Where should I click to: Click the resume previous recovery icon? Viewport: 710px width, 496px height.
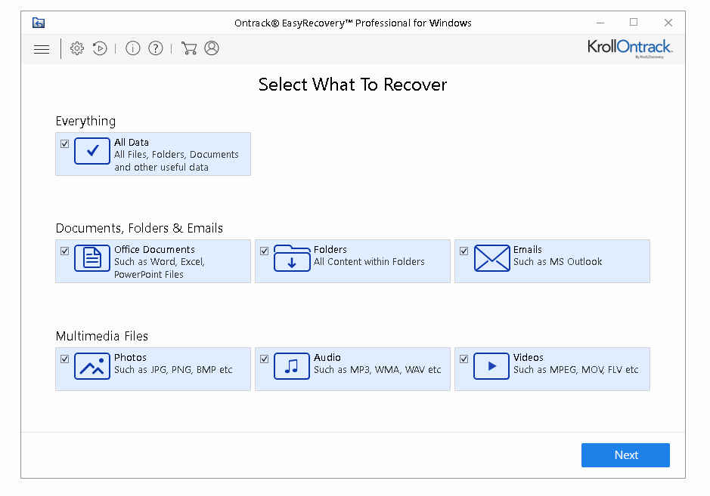99,48
